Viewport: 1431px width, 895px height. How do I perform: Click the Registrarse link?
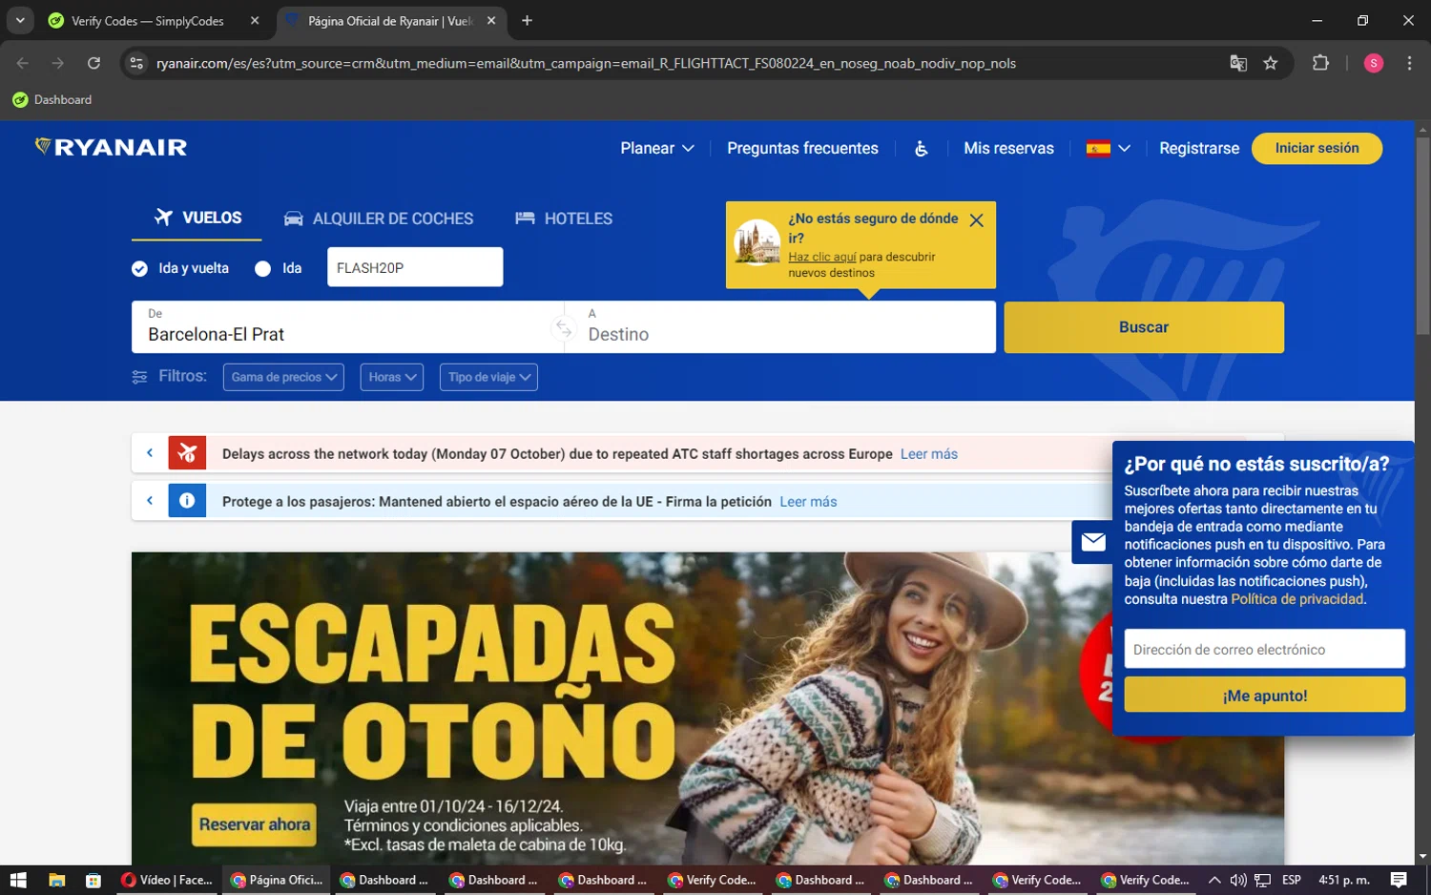tap(1199, 149)
